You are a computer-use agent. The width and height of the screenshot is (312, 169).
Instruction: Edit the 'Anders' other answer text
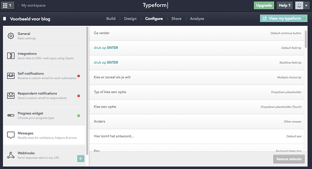tap(197, 121)
